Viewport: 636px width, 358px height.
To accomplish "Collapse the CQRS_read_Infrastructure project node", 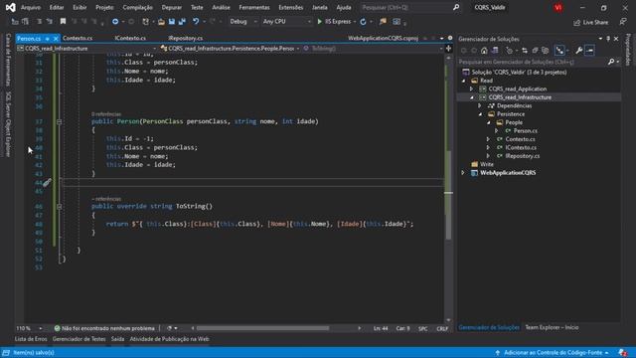I will [471, 97].
